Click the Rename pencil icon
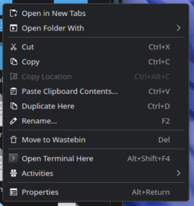Image resolution: width=194 pixels, height=206 pixels. click(14, 121)
